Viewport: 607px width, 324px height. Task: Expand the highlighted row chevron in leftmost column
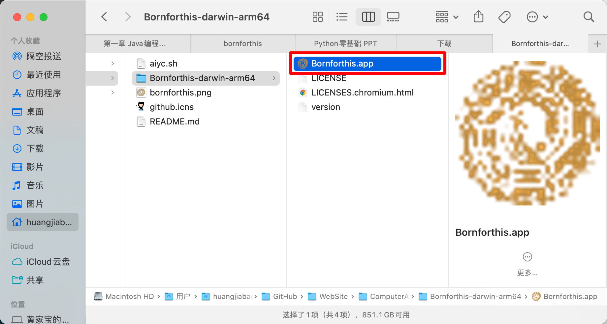112,78
